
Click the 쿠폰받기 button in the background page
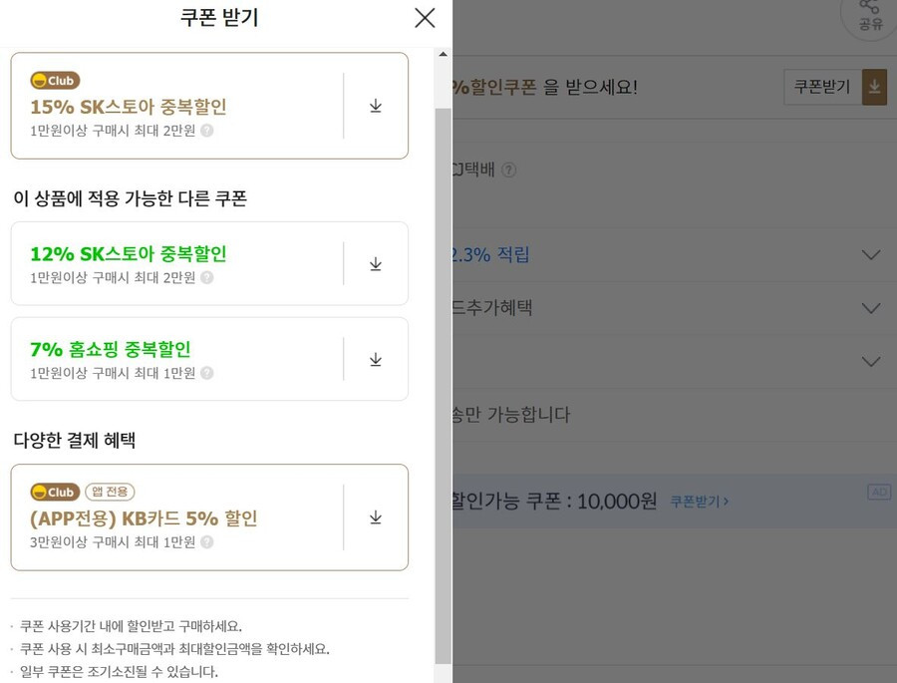[x=822, y=87]
